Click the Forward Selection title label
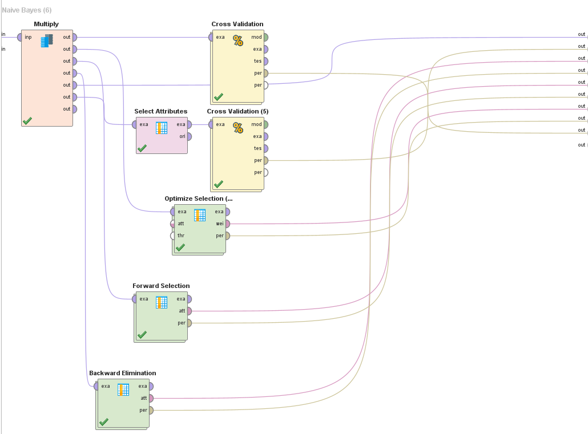The width and height of the screenshot is (588, 434). (x=161, y=286)
